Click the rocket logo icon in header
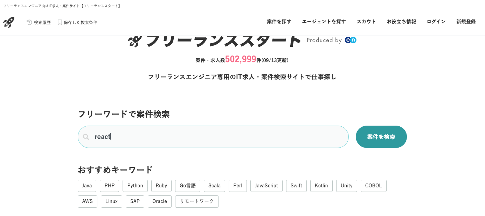Viewport: 485px width, 216px height. pyautogui.click(x=9, y=22)
